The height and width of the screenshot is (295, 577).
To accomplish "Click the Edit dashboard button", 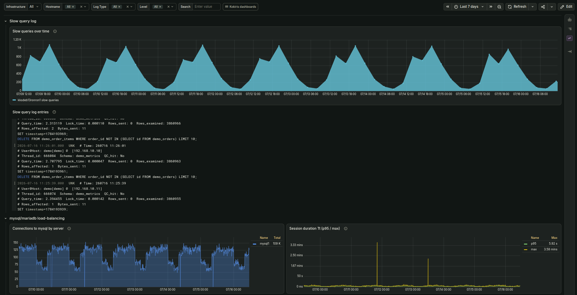I will [x=566, y=7].
